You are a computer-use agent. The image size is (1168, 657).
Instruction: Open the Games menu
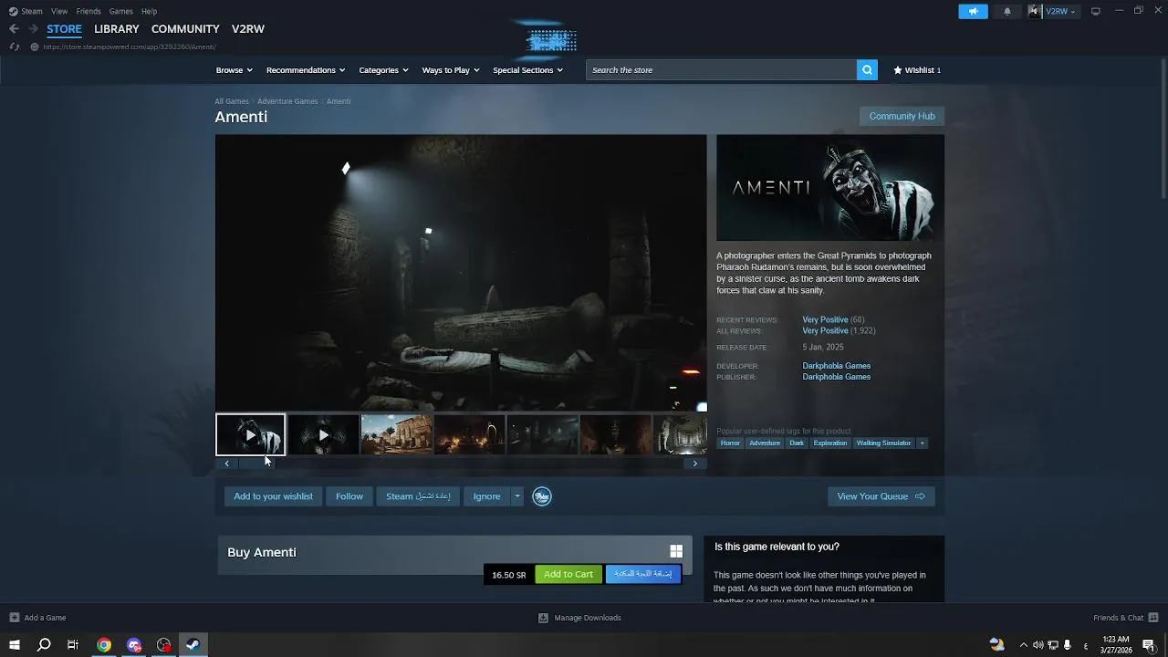[x=120, y=11]
